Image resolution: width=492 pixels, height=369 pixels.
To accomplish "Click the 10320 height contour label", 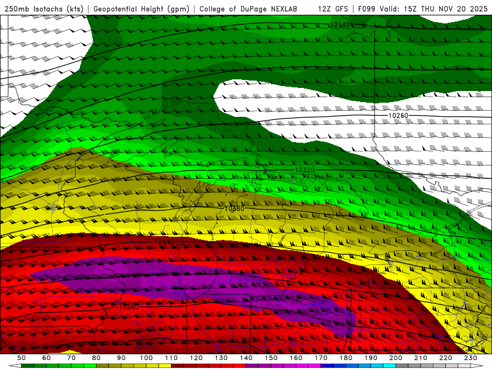I will 304,170.
